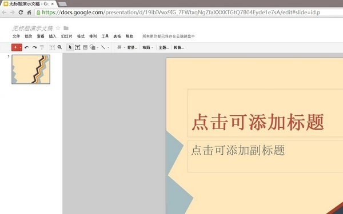Select the text box tool

coord(78,47)
